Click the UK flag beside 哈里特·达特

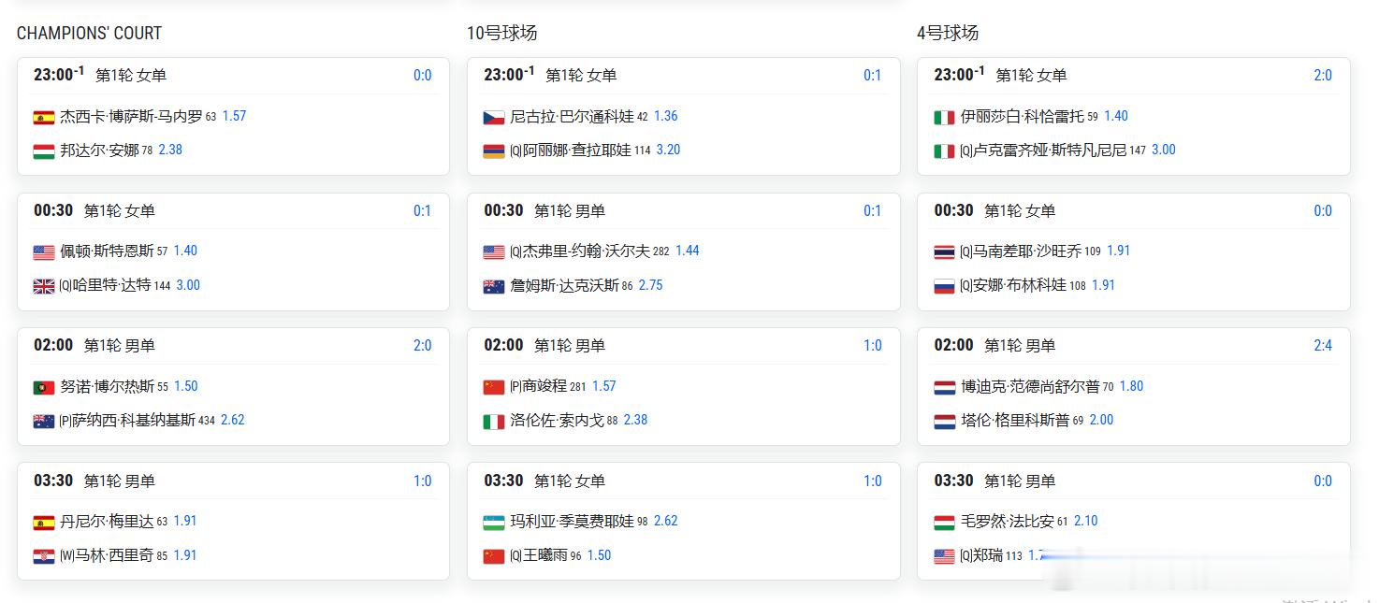(44, 287)
